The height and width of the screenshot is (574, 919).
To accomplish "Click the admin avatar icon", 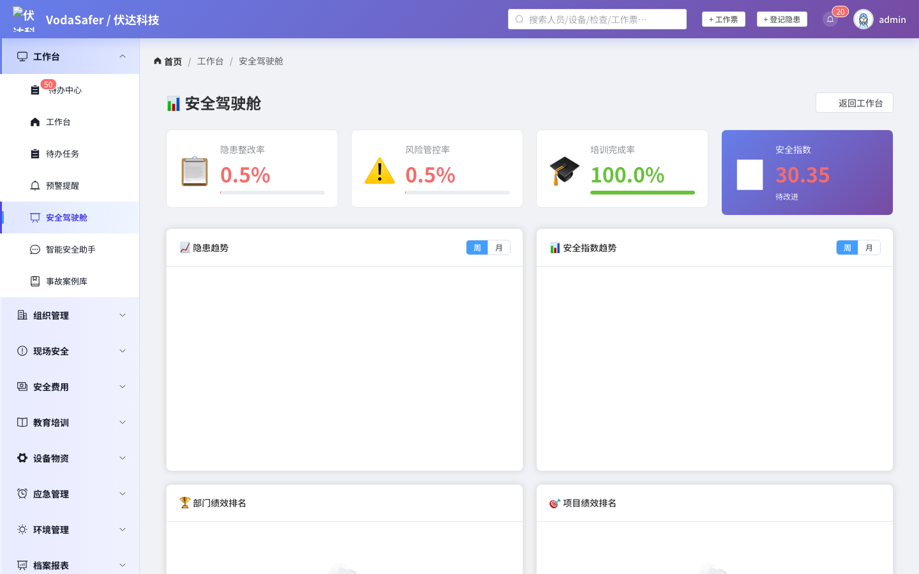I will tap(863, 19).
